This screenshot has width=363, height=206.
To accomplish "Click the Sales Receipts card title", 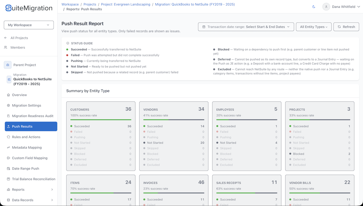I will point(229,183).
